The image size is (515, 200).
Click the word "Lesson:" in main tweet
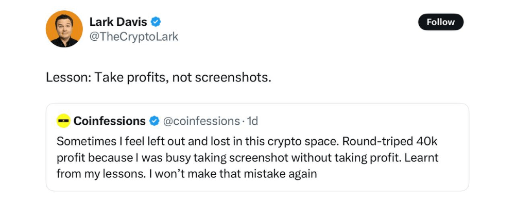tap(68, 78)
